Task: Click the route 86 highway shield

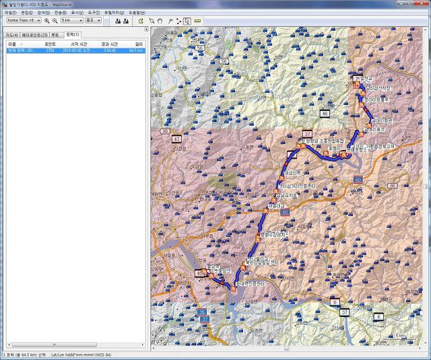Action: coord(392,186)
